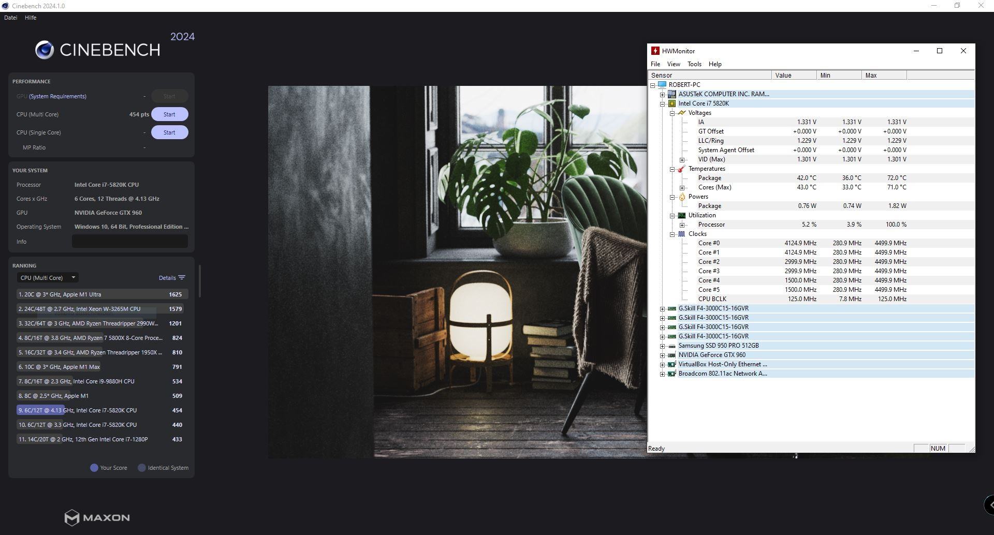Select the AMD Ryzen 7 5800X ranking row
This screenshot has width=994, height=535.
[x=102, y=338]
